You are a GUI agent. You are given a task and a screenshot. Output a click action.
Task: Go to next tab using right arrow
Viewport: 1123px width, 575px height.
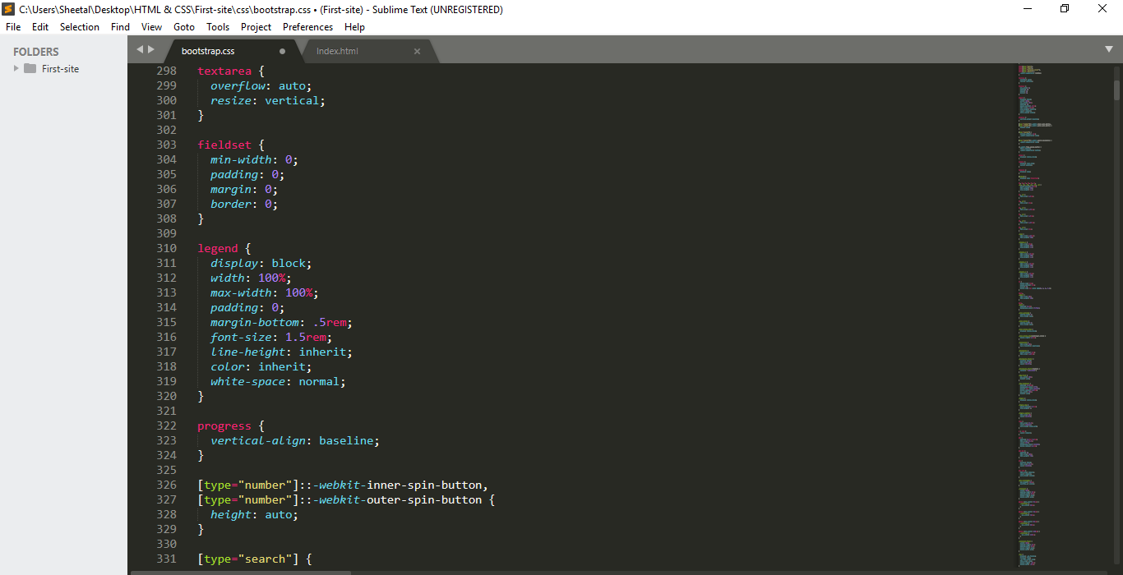point(151,49)
